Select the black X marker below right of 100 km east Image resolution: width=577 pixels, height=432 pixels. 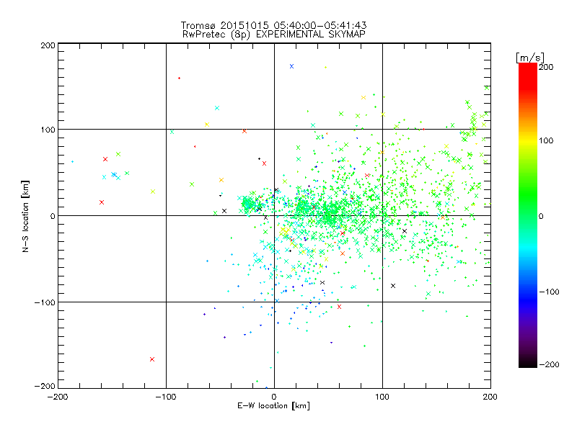click(393, 286)
